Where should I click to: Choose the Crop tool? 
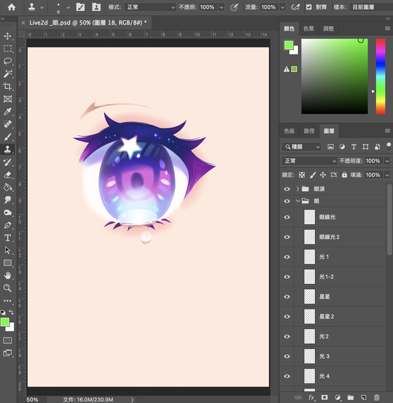pyautogui.click(x=7, y=86)
